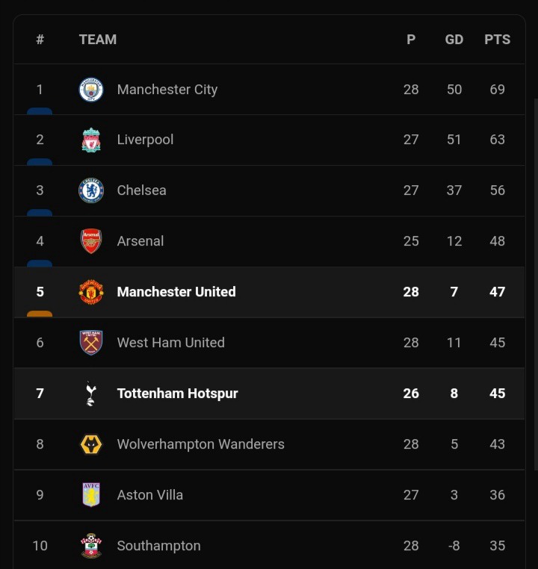538x569 pixels.
Task: Click the Manchester United red devil crest
Action: point(91,292)
